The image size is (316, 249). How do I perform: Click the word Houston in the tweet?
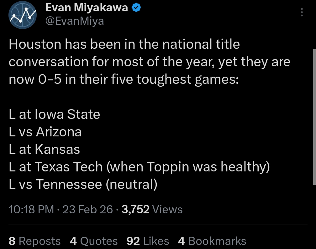[x=35, y=44]
